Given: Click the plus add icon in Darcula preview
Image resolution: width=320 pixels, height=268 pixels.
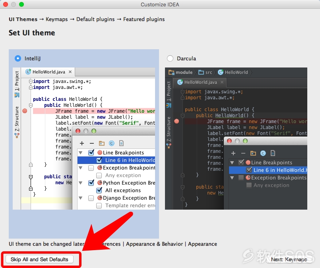Looking at the screenshot, I should [233, 153].
